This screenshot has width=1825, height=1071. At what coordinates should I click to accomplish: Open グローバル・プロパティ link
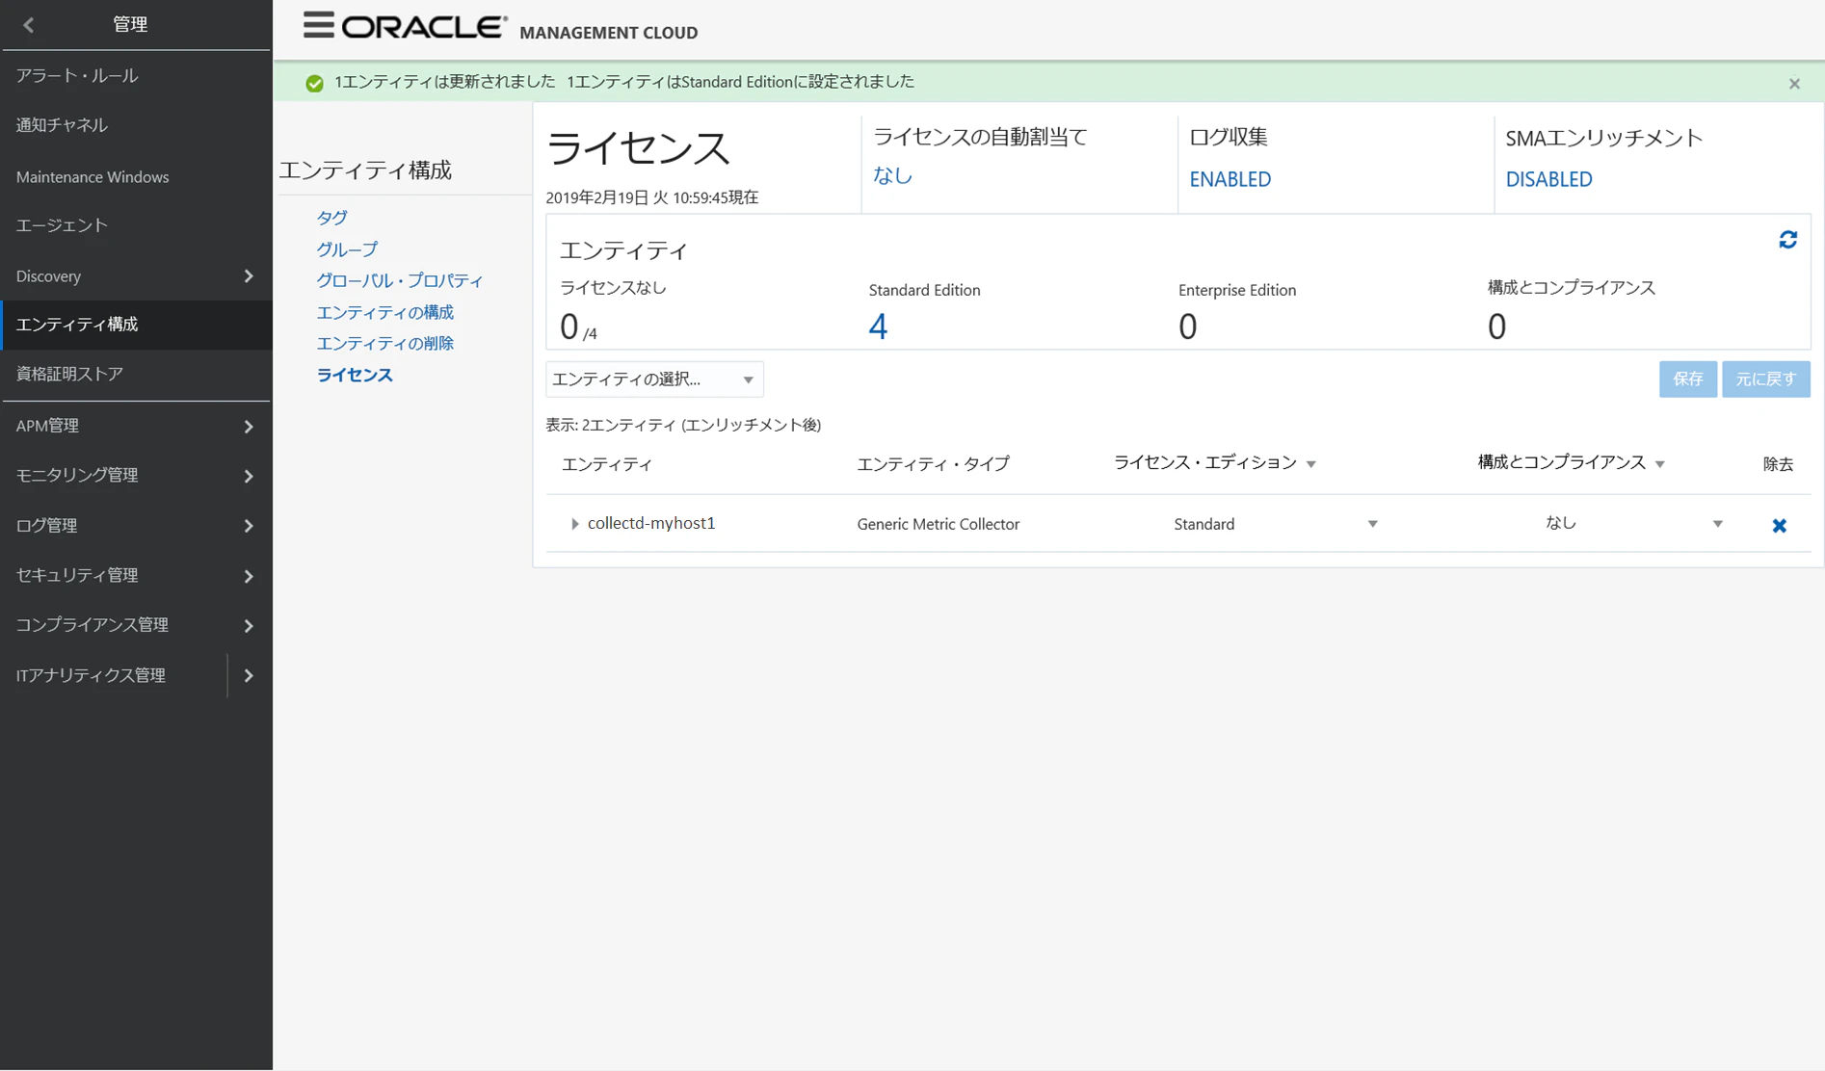(400, 281)
